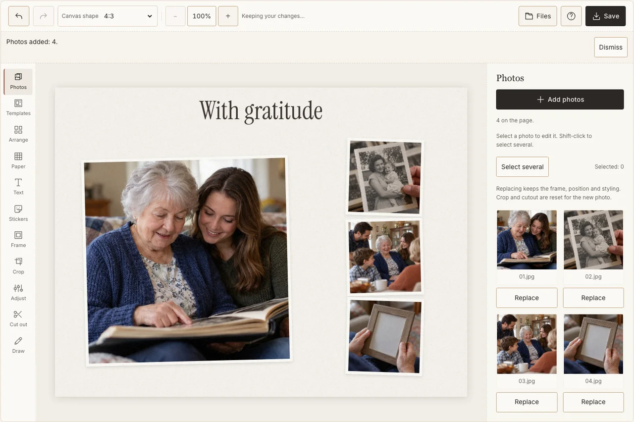Viewport: 634px width, 422px height.
Task: Open the Adjust tool
Action: [18, 293]
